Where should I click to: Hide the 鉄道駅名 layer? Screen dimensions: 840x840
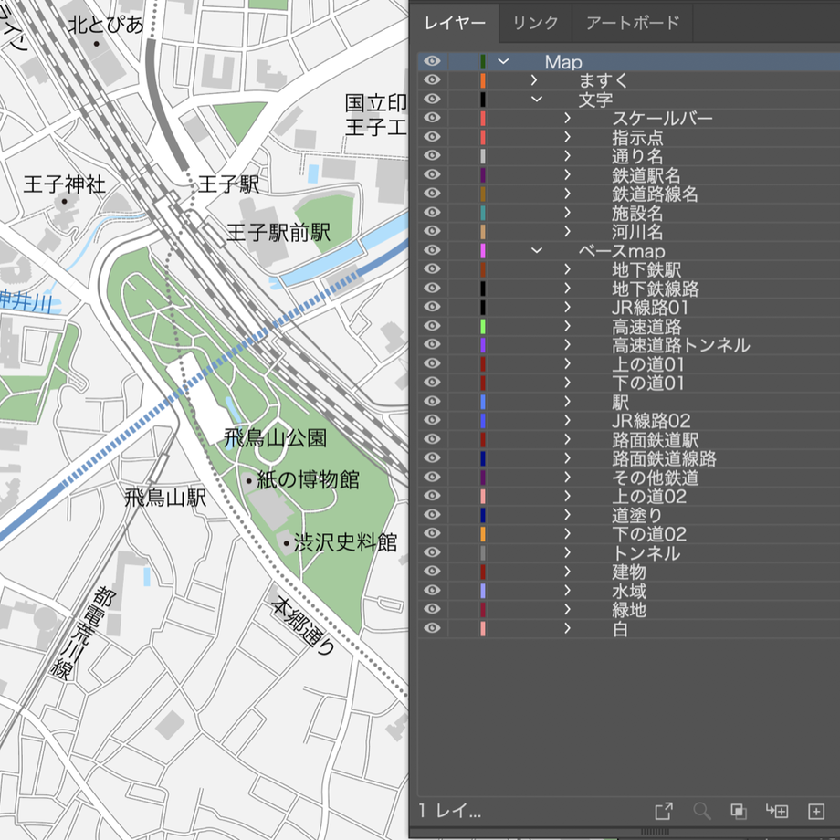click(432, 174)
